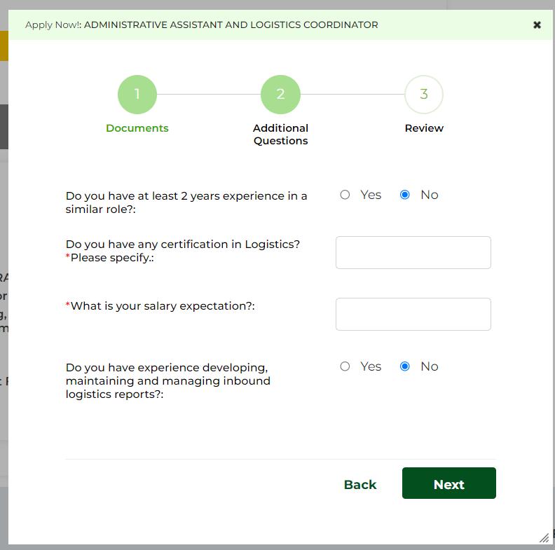
Task: Jump to step 3 Review circle
Action: pyautogui.click(x=424, y=95)
